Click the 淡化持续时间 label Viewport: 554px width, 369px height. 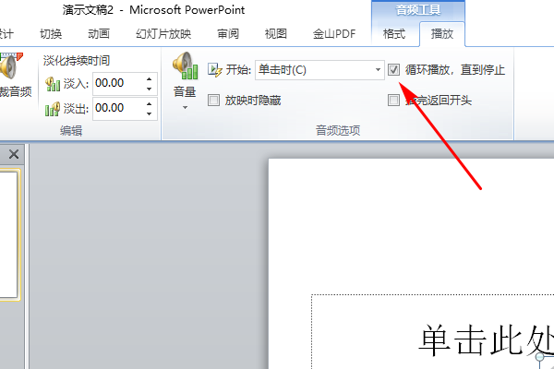pos(77,61)
